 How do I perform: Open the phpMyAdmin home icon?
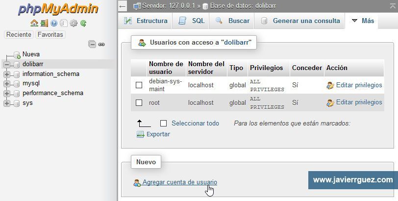point(34,24)
